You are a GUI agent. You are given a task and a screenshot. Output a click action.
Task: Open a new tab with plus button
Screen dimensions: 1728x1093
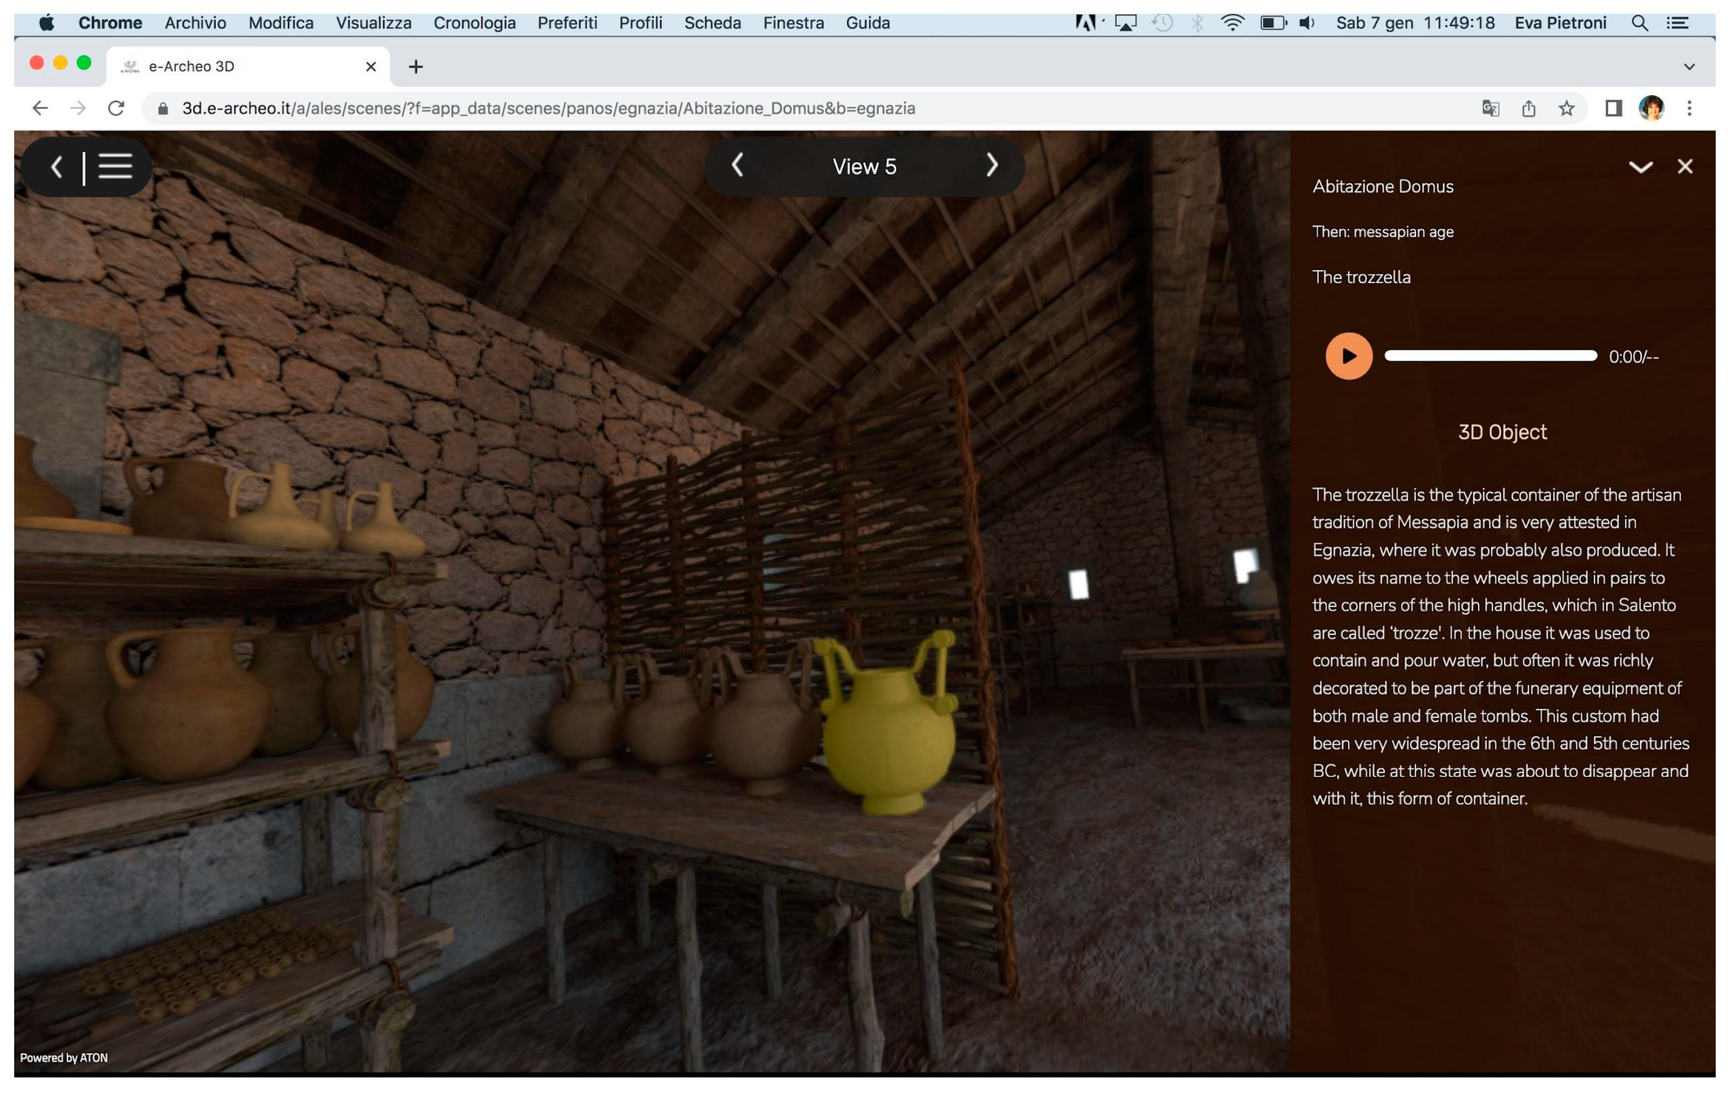pos(416,67)
